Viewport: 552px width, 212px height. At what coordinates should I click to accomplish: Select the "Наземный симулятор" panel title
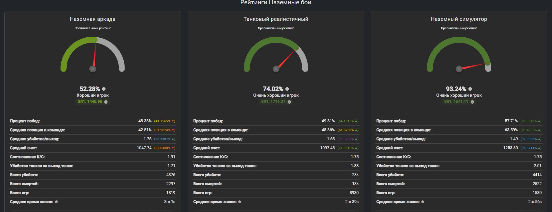pos(459,19)
